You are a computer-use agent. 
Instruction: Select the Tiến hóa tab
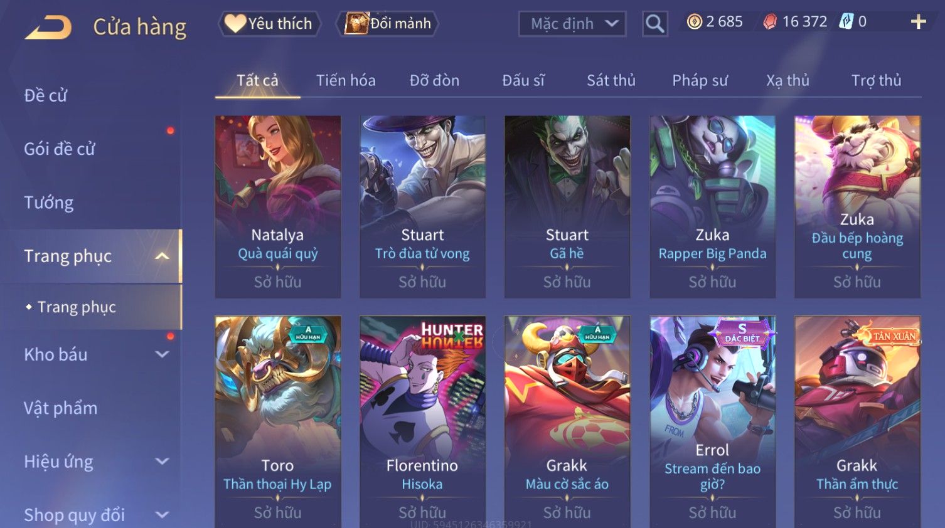[x=346, y=80]
